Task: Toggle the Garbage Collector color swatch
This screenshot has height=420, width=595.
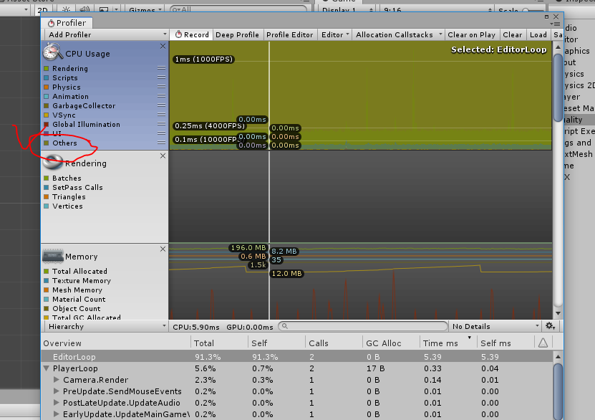Action: [x=46, y=106]
